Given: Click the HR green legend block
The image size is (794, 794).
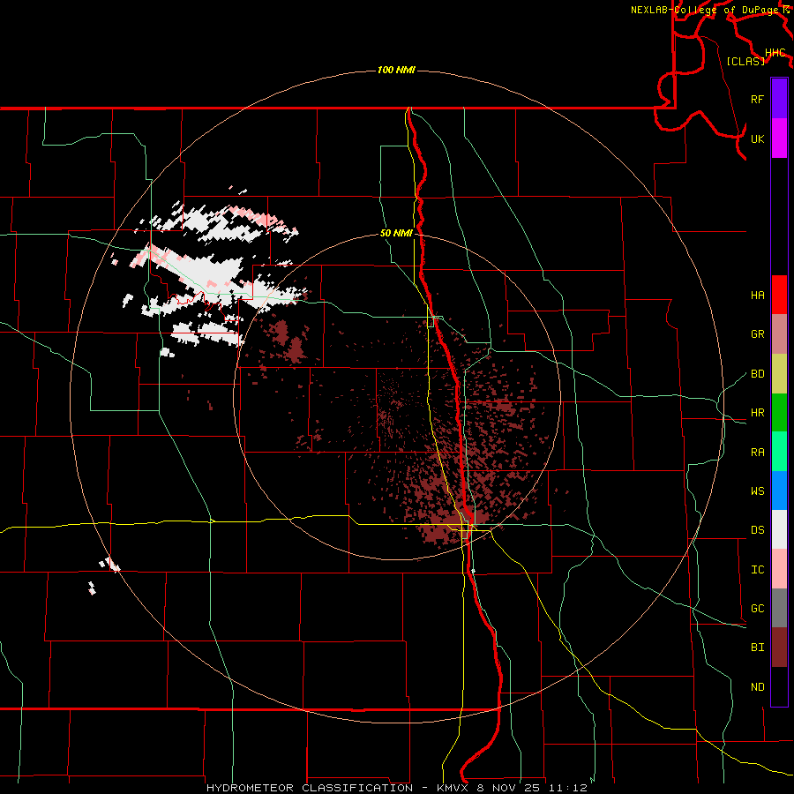Looking at the screenshot, I should click(779, 413).
